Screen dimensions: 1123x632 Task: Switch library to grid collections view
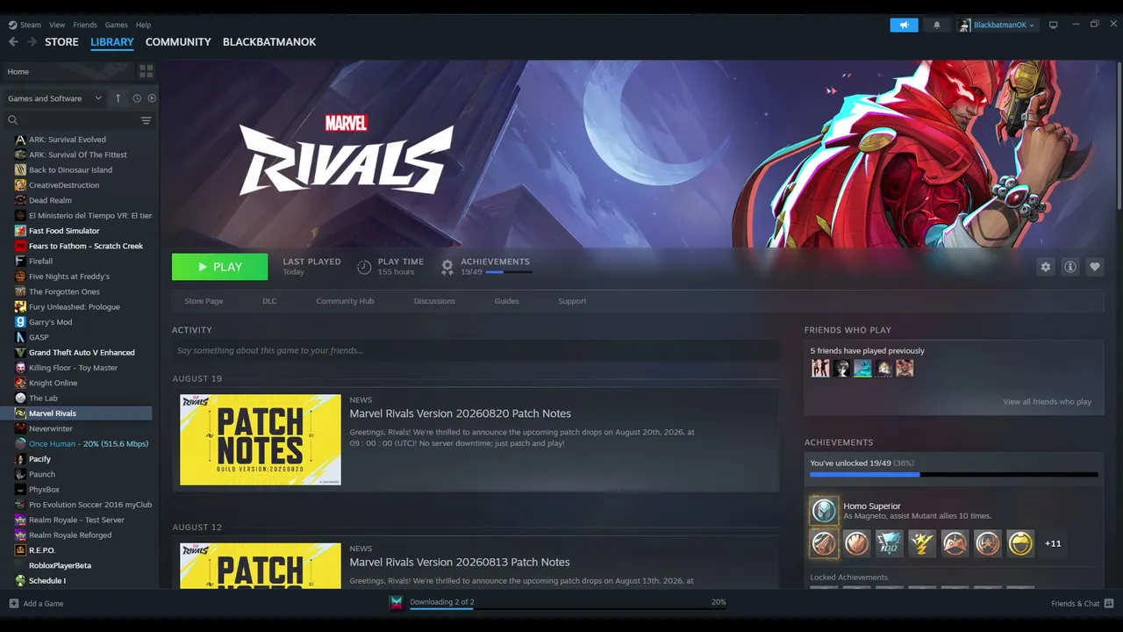point(146,71)
